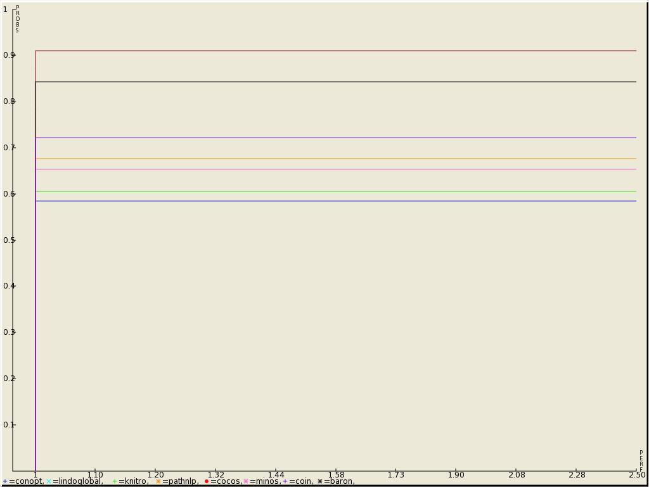This screenshot has height=487, width=649.
Task: Click the blue horizontal line near 0.58
Action: (336, 201)
